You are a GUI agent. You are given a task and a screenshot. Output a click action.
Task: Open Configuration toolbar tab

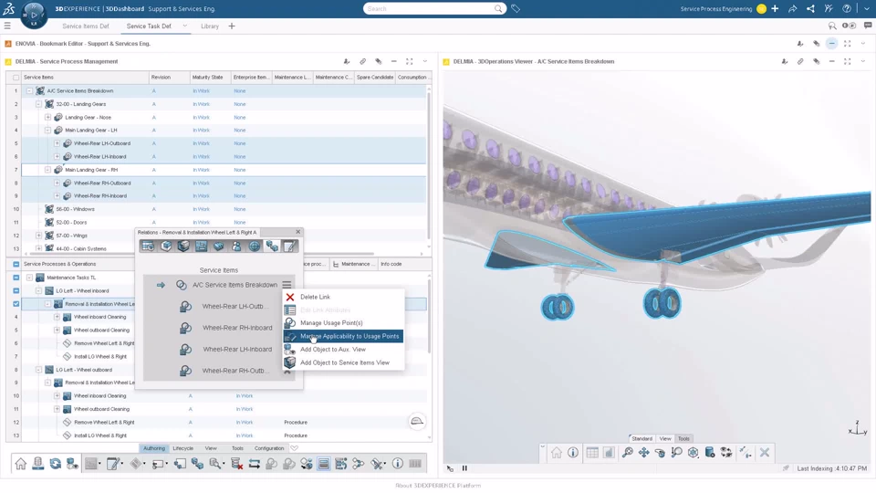pyautogui.click(x=269, y=448)
